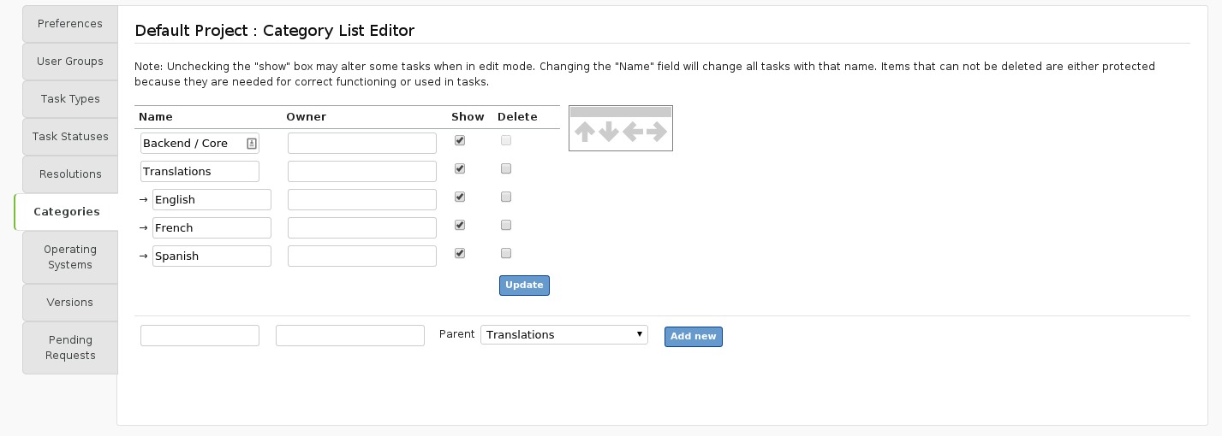Uncheck the Show box for Translations
This screenshot has width=1222, height=436.
tap(460, 168)
